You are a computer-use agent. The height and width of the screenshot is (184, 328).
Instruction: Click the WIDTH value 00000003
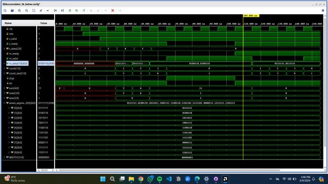click(44, 157)
